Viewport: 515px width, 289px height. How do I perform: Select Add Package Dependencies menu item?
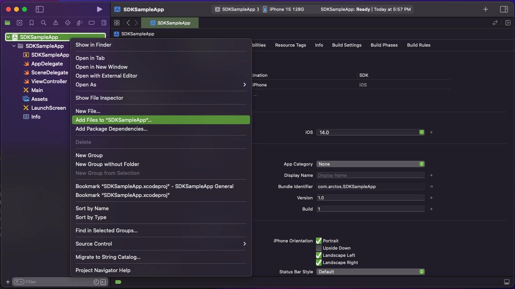coord(111,129)
